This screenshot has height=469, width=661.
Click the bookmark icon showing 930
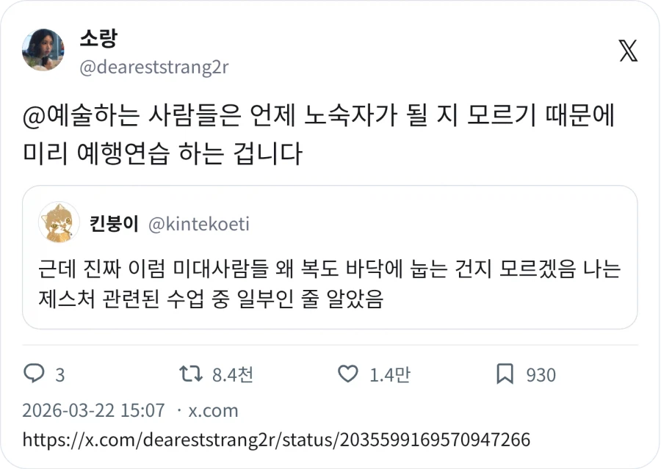click(505, 374)
